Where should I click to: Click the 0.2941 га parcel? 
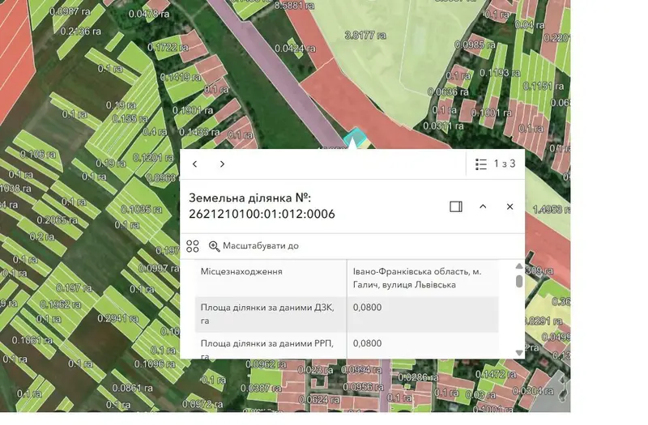coord(117,318)
